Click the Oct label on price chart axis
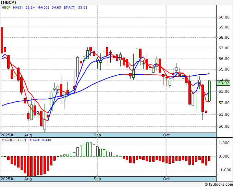Image resolution: width=233 pixels, height=187 pixels. (166, 135)
